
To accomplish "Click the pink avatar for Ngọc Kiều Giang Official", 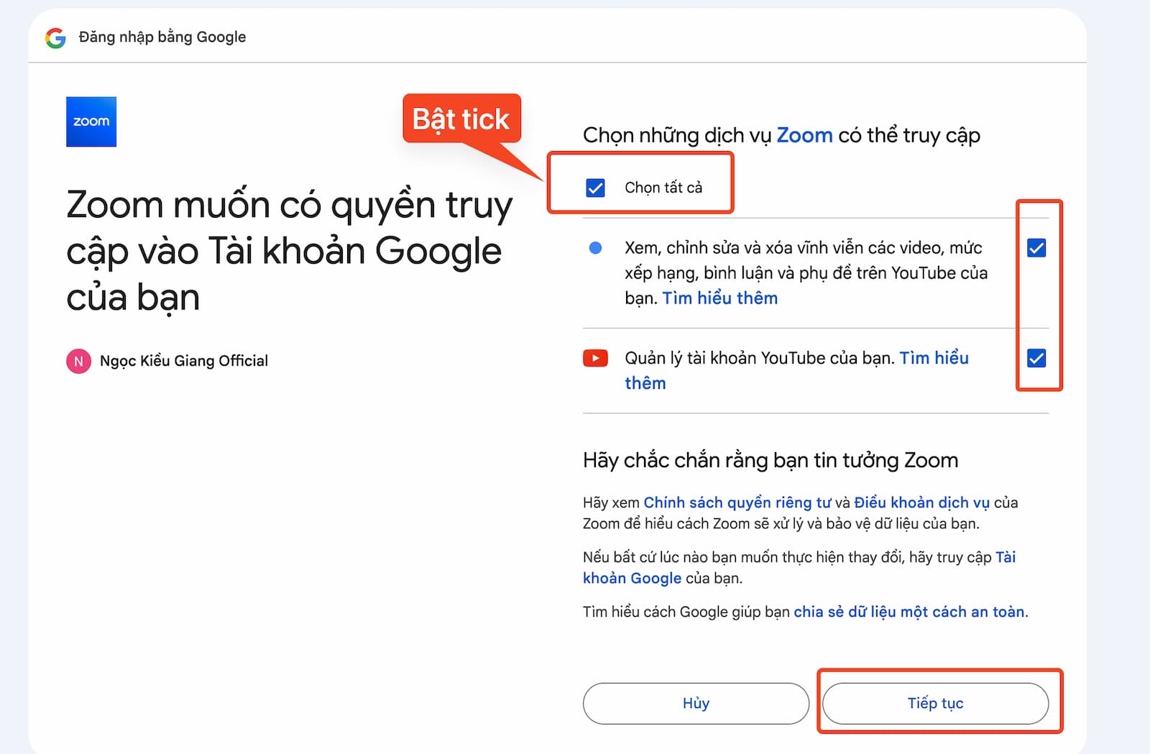I will click(79, 360).
